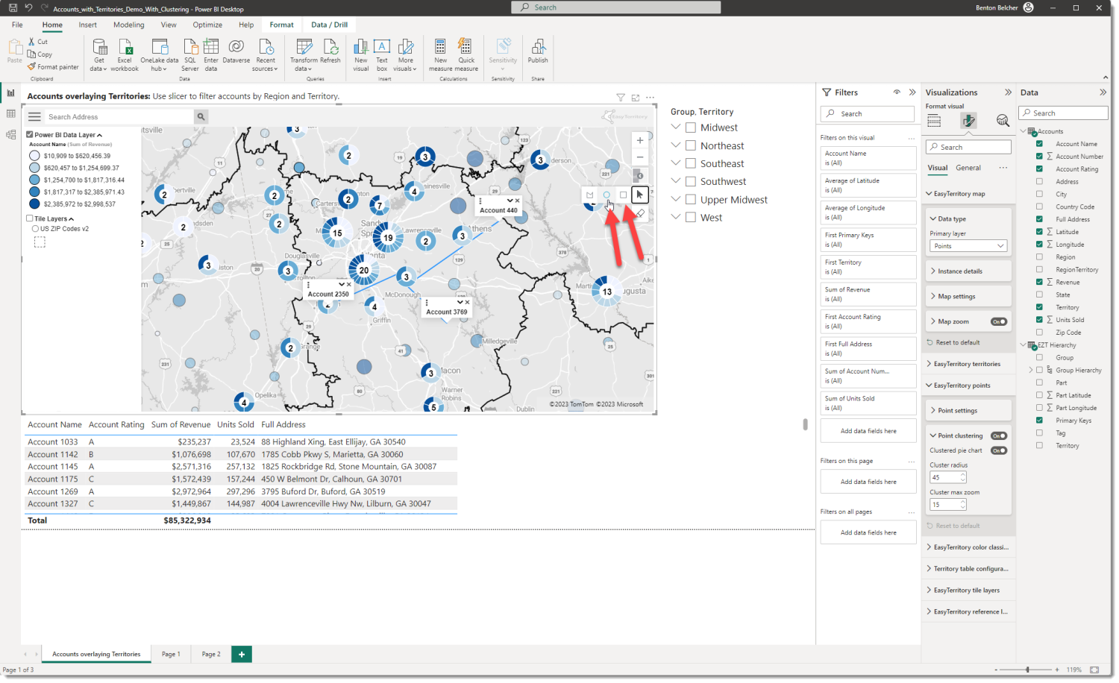Enable the Region field checkbox in Data pane
This screenshot has height=683, width=1119.
(1040, 256)
